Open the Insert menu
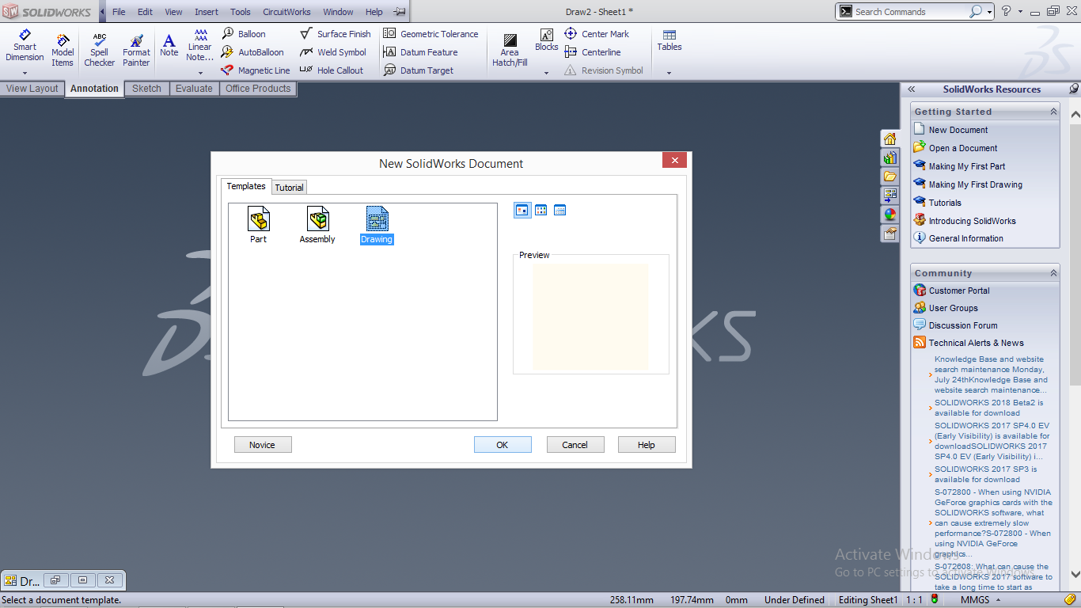 point(206,11)
